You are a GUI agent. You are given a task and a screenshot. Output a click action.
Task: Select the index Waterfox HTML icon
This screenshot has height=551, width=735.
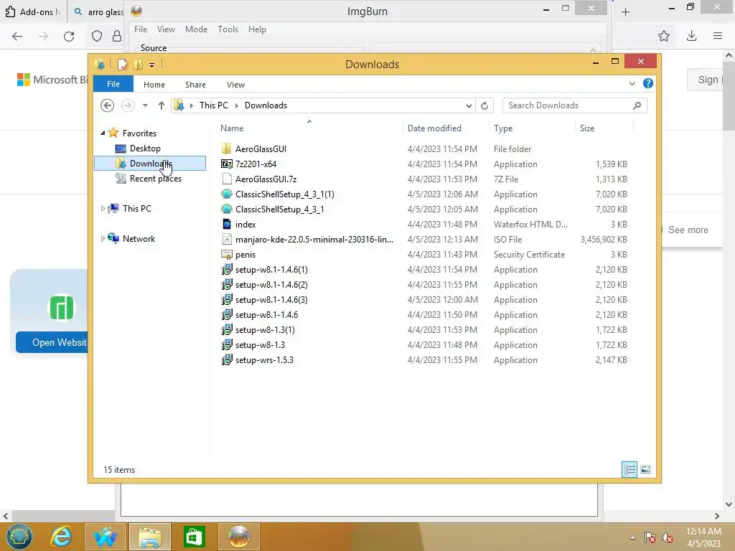click(226, 224)
